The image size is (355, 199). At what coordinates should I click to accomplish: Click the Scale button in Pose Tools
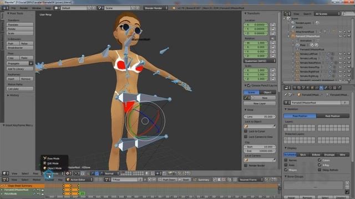pyautogui.click(x=20, y=33)
